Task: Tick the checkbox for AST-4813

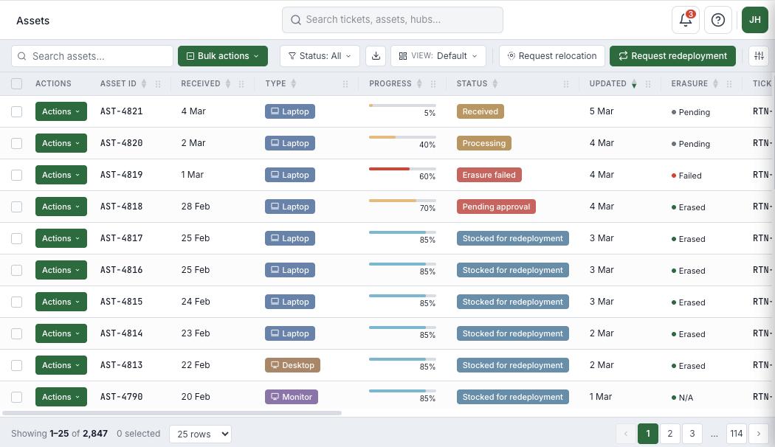Action: coord(17,366)
